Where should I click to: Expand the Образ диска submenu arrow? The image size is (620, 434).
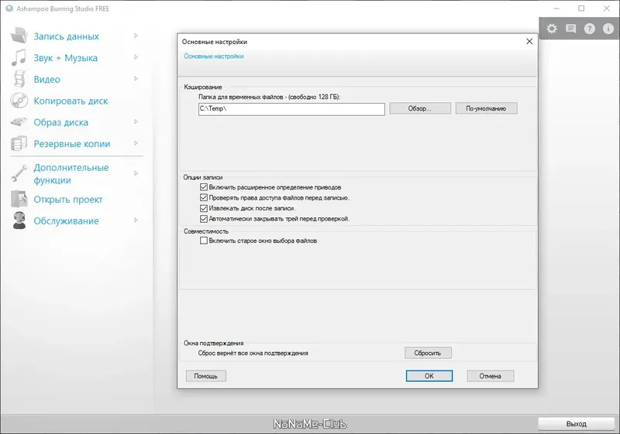[136, 121]
